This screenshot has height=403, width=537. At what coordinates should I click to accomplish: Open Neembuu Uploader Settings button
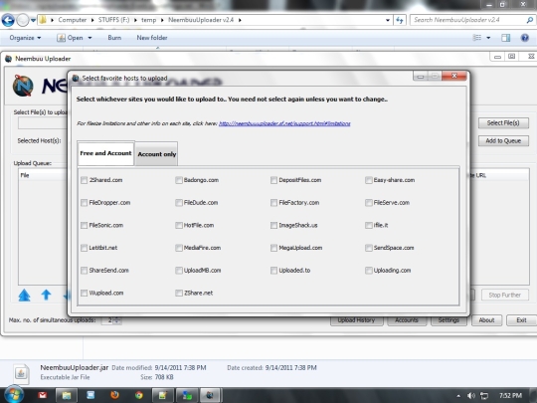pos(448,320)
